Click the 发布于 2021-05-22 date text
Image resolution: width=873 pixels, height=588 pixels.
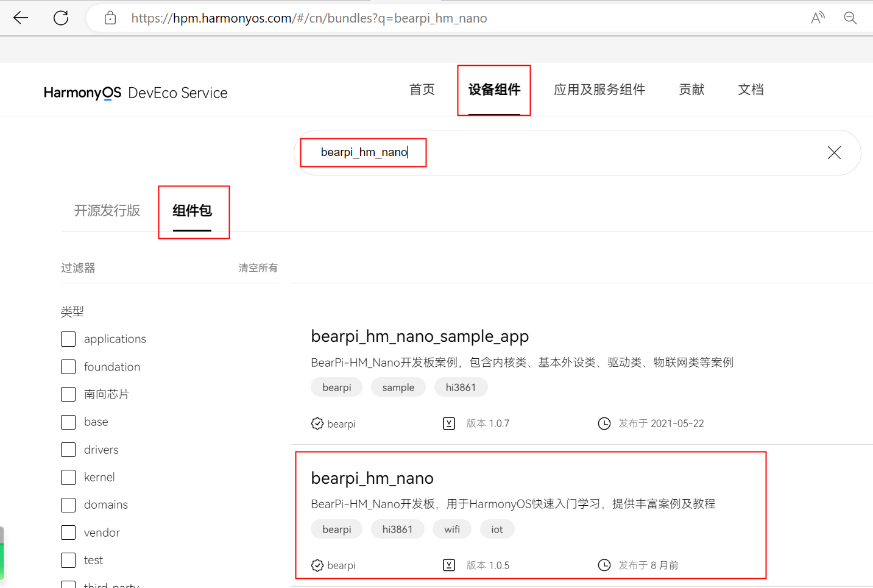click(661, 423)
